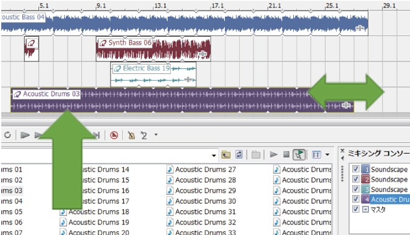The height and width of the screenshot is (235, 410).
Task: Select Acoustic Drums 32 file
Action: click(x=201, y=222)
